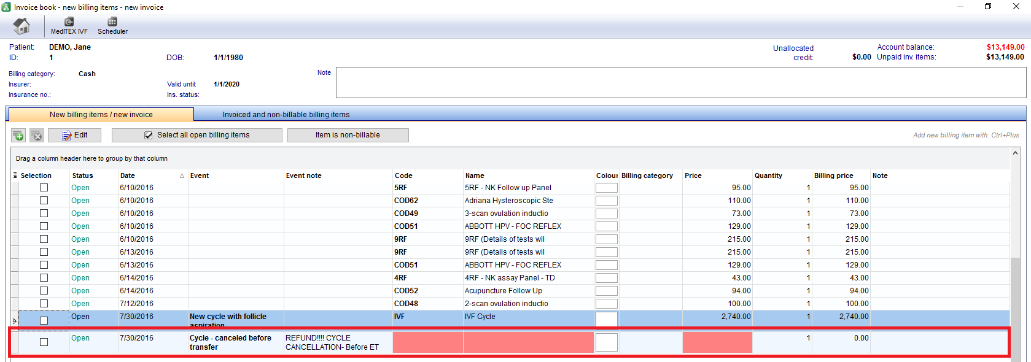Image resolution: width=1031 pixels, height=362 pixels.
Task: Sort by Name column header
Action: (x=528, y=175)
